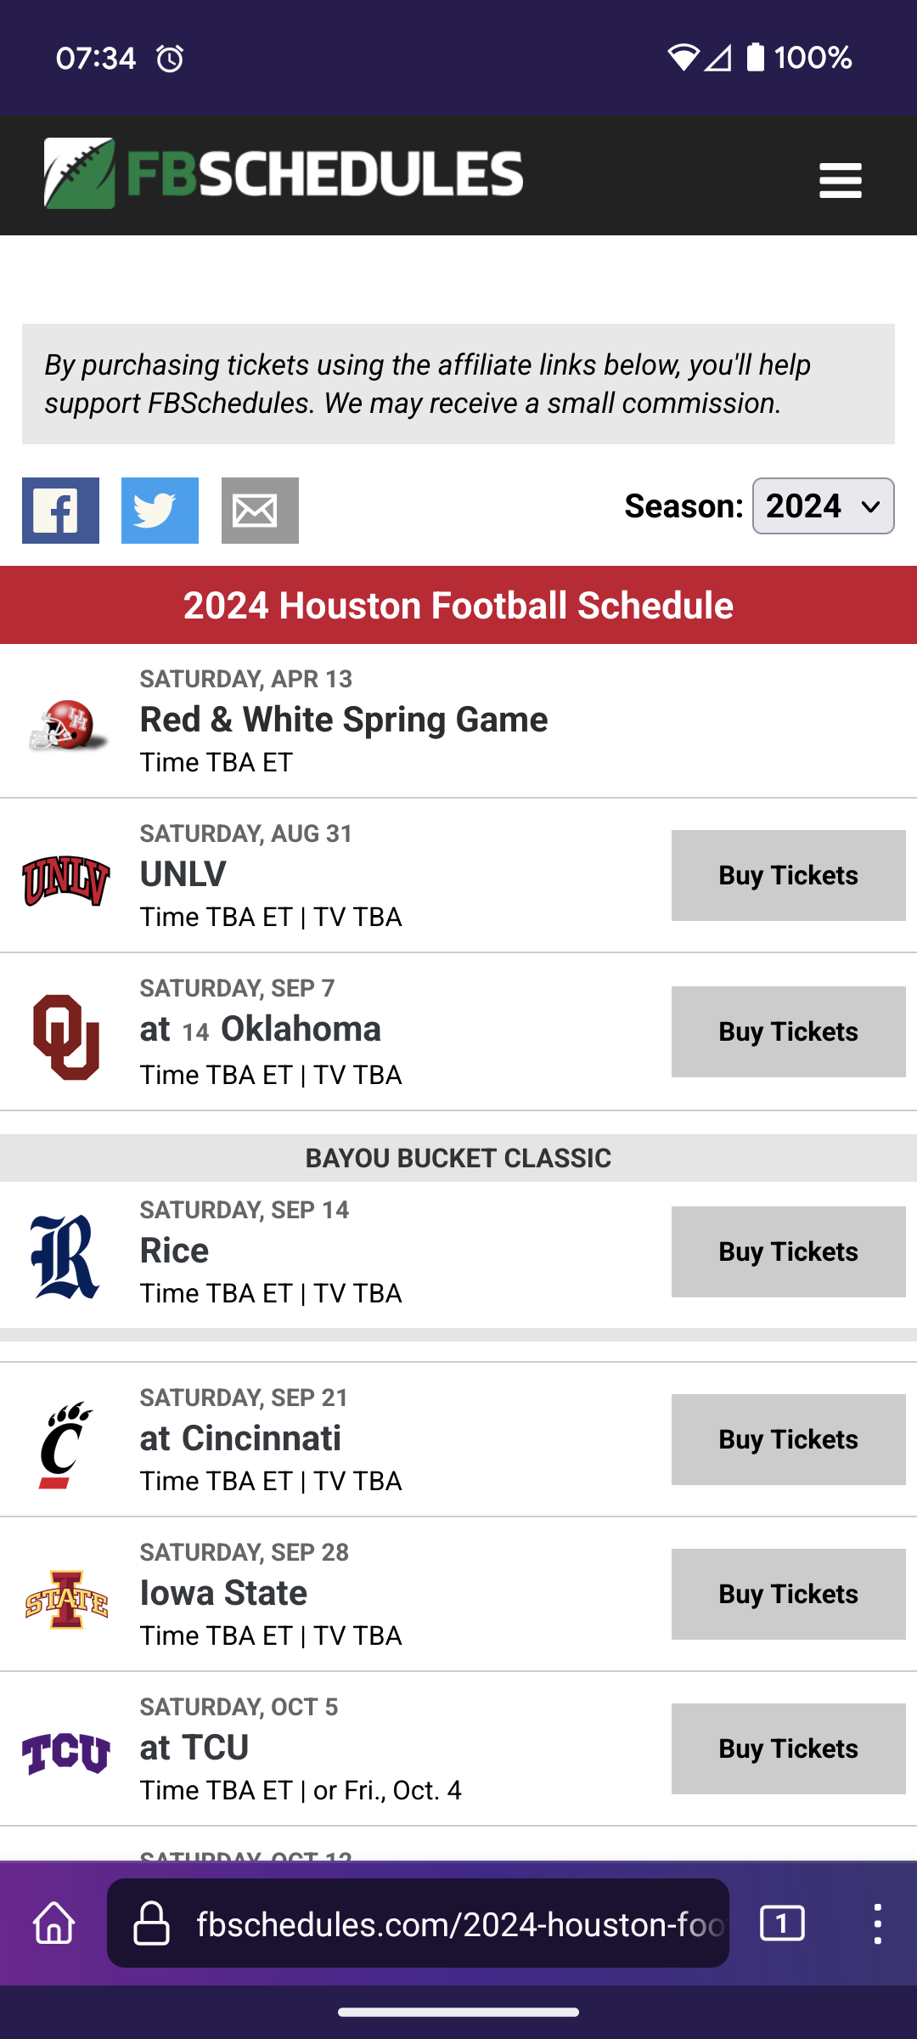Screen dimensions: 917x2039
Task: Open the Oklahoma opponent link
Action: tap(301, 1029)
